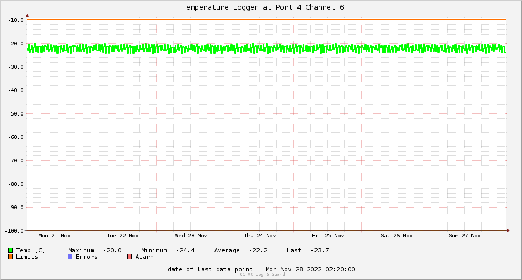Click the green Temp [C] legend swatch
Viewport: 522px width, 280px height.
[x=10, y=250]
